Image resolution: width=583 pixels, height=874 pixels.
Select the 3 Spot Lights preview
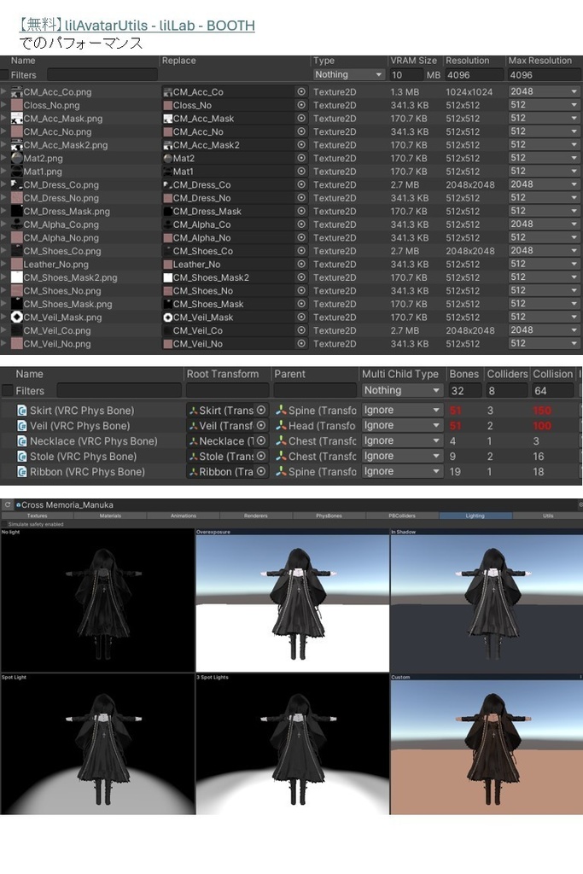coord(292,744)
